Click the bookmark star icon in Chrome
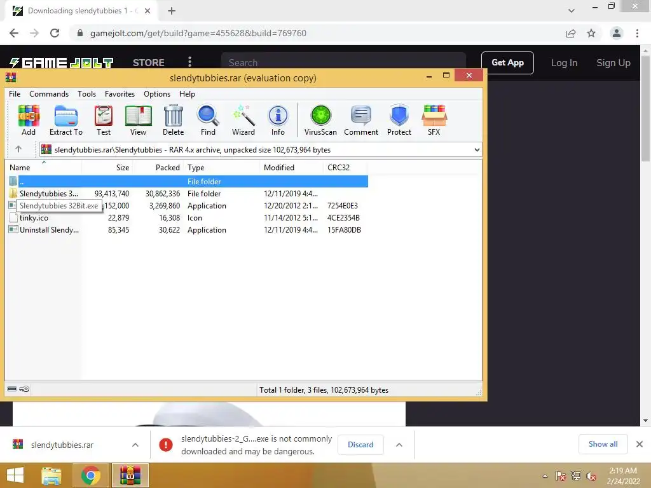 pyautogui.click(x=591, y=33)
